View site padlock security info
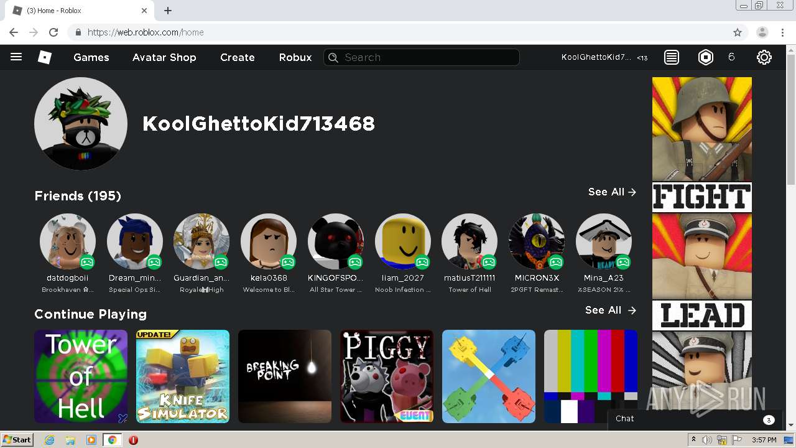 (78, 32)
